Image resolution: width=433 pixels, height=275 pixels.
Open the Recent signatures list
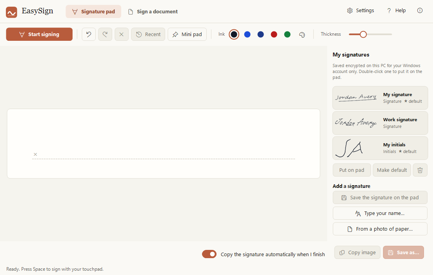click(148, 34)
